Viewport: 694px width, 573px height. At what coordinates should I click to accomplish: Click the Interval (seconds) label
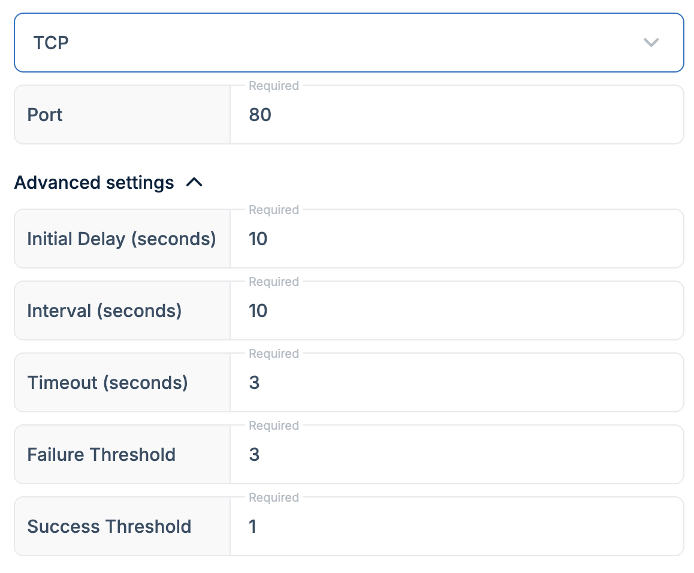pos(104,311)
